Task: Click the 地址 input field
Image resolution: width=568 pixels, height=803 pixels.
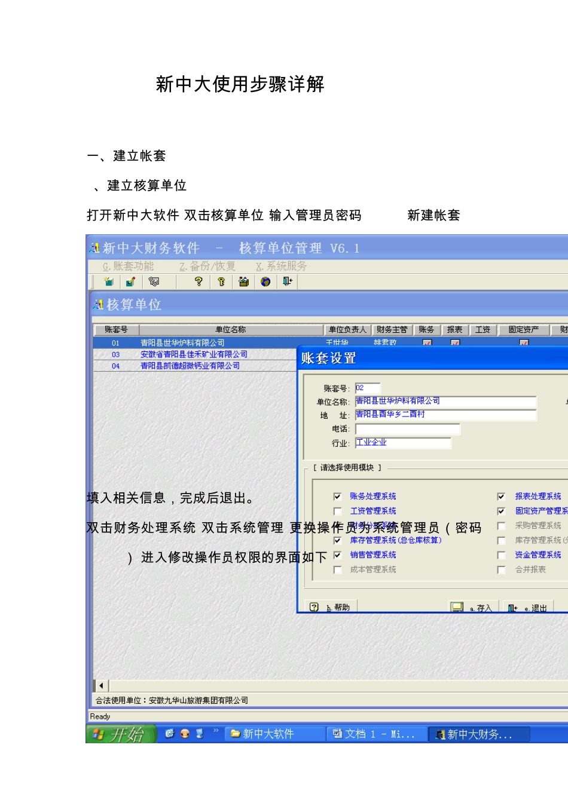Action: [x=446, y=415]
